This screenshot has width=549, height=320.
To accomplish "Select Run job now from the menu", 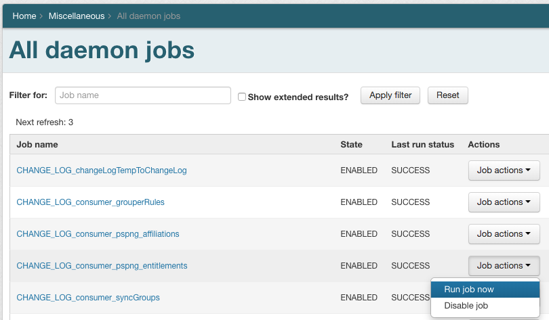I will 469,290.
